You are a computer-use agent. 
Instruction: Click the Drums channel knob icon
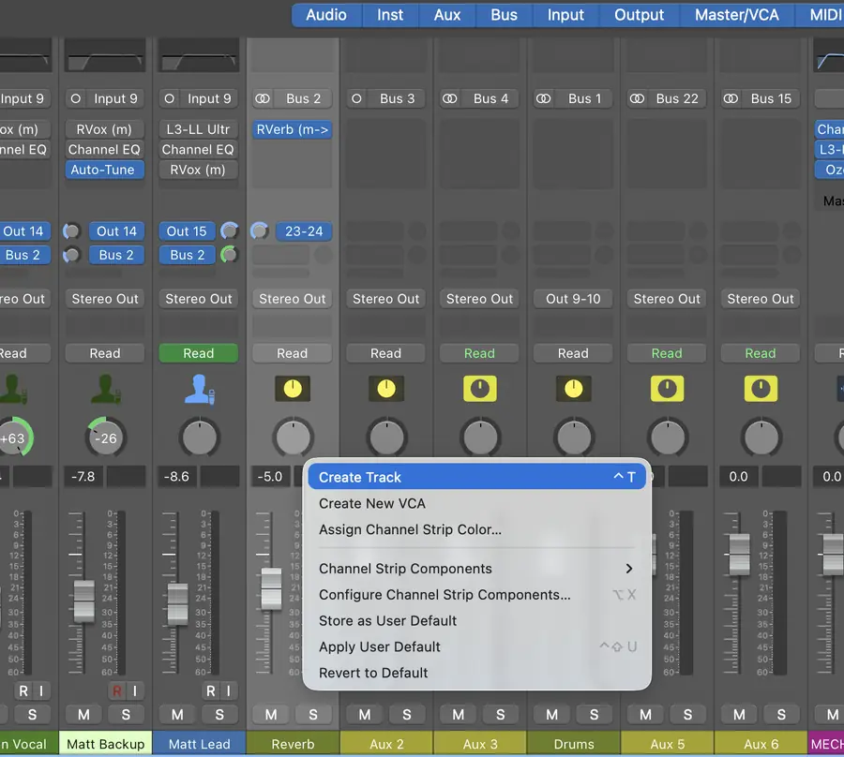pyautogui.click(x=573, y=389)
